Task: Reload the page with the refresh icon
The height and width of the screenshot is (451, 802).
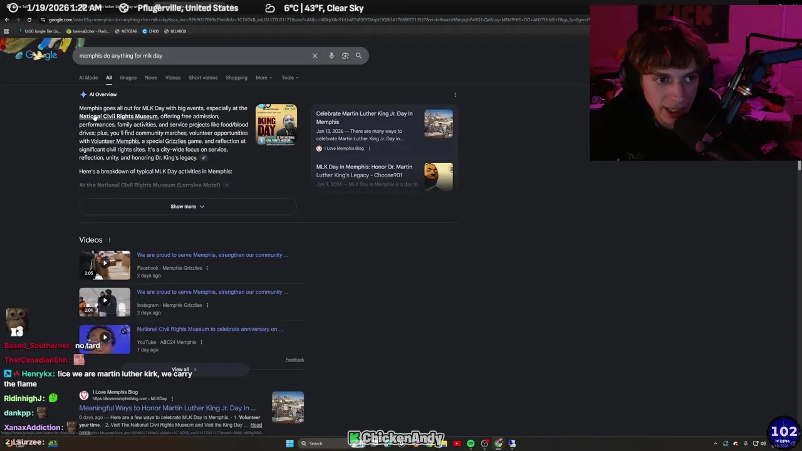Action: (29, 19)
